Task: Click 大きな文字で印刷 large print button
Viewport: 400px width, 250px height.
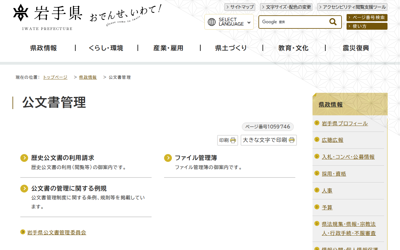Action: click(269, 140)
